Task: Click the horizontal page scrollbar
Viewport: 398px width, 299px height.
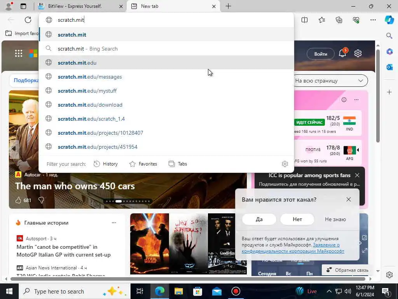Action: [x=188, y=279]
